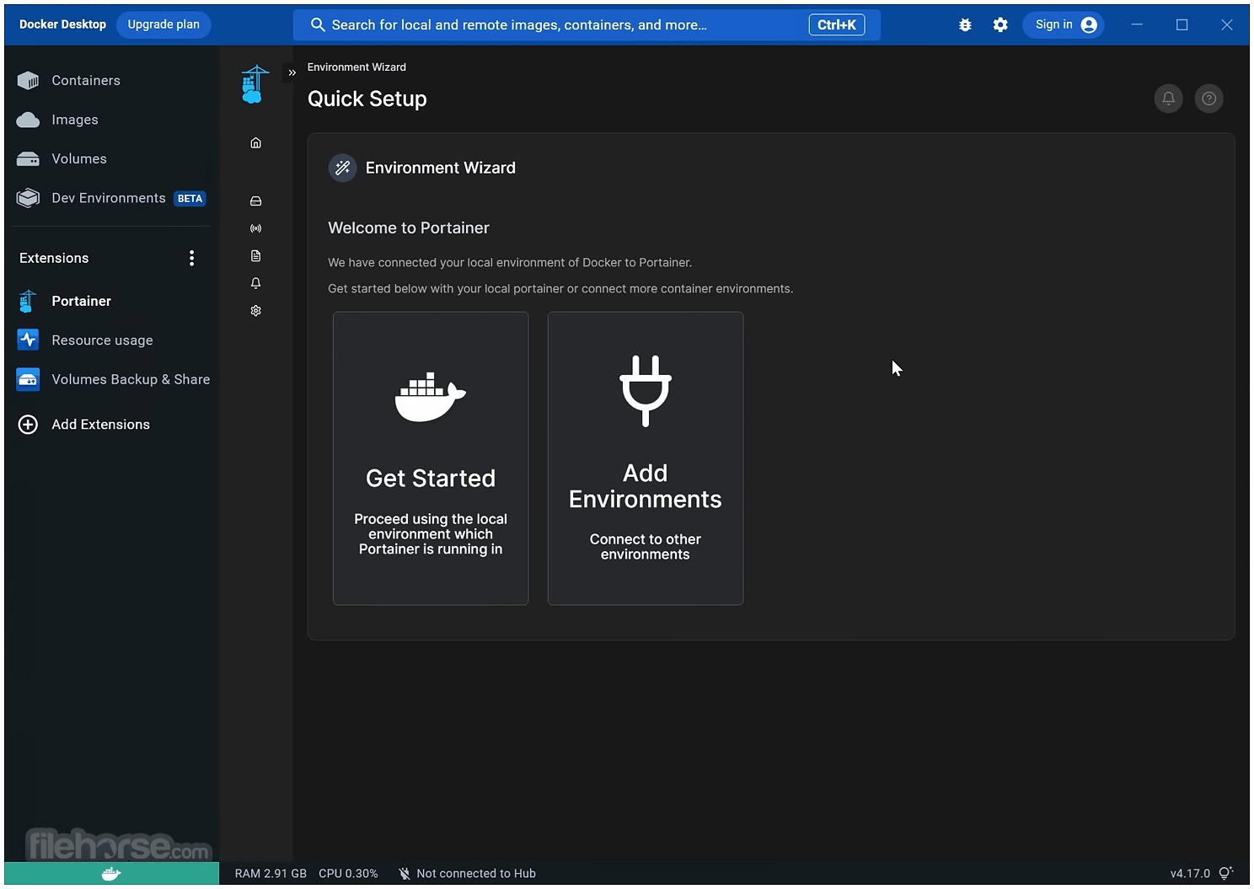Open Portainer sidebar settings gear icon

pos(256,311)
